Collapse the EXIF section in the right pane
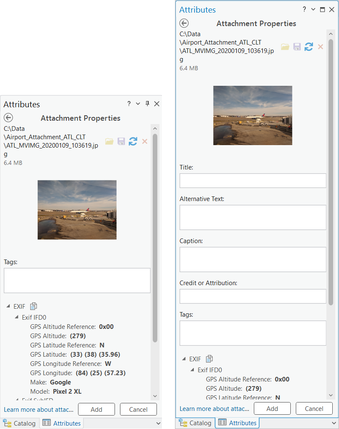This screenshot has height=429, width=339. tap(184, 359)
